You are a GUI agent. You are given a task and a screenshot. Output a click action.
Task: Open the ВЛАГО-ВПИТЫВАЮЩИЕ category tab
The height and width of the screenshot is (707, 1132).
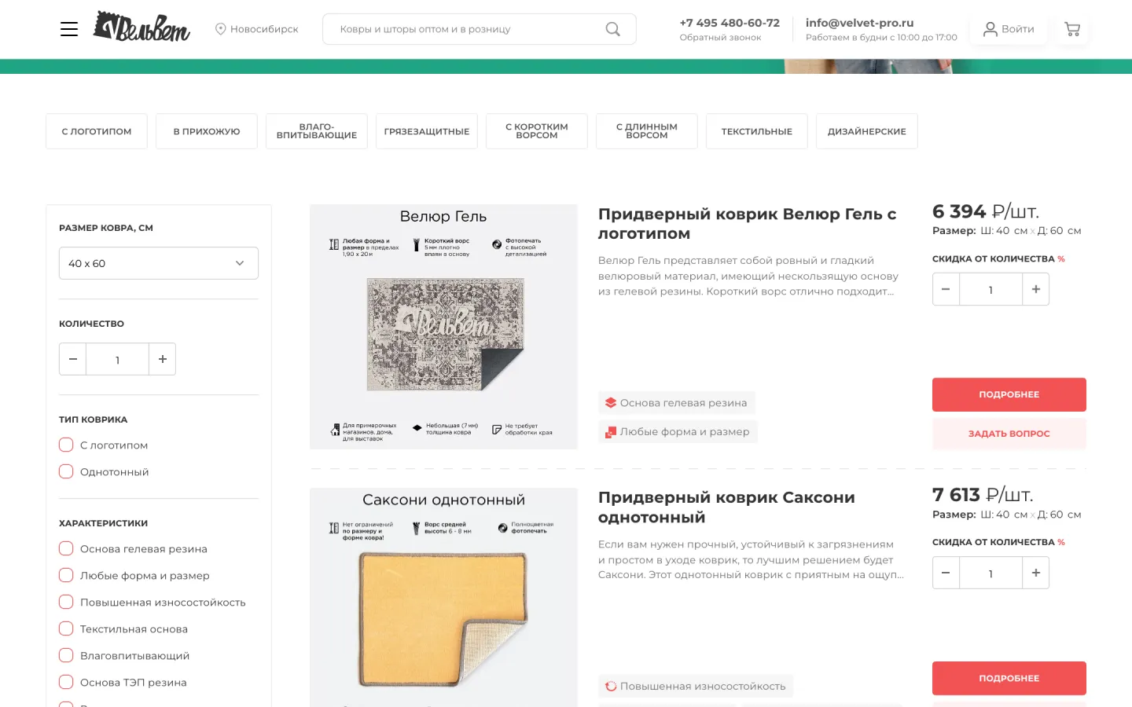click(317, 131)
